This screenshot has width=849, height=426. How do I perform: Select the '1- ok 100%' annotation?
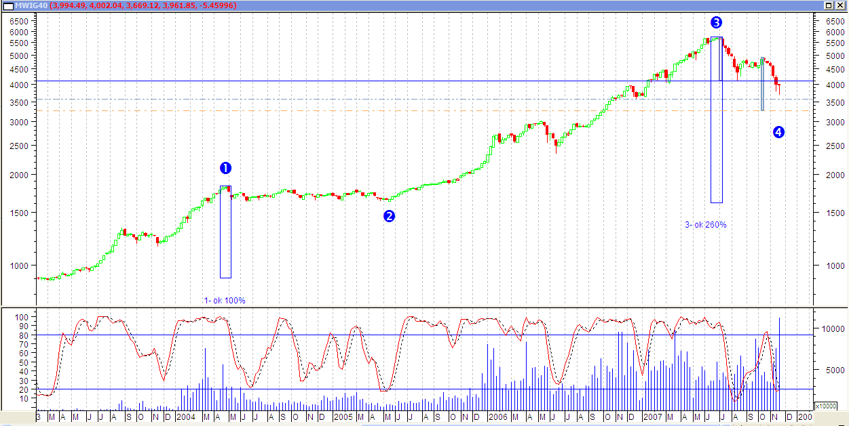225,300
